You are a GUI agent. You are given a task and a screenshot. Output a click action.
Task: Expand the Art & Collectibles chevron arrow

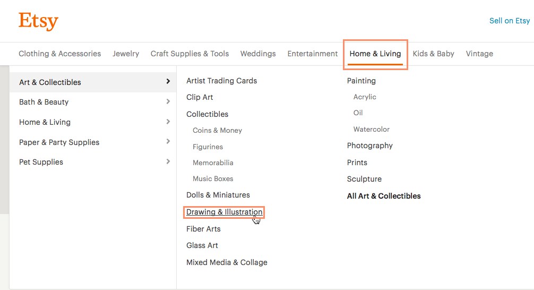coord(168,82)
